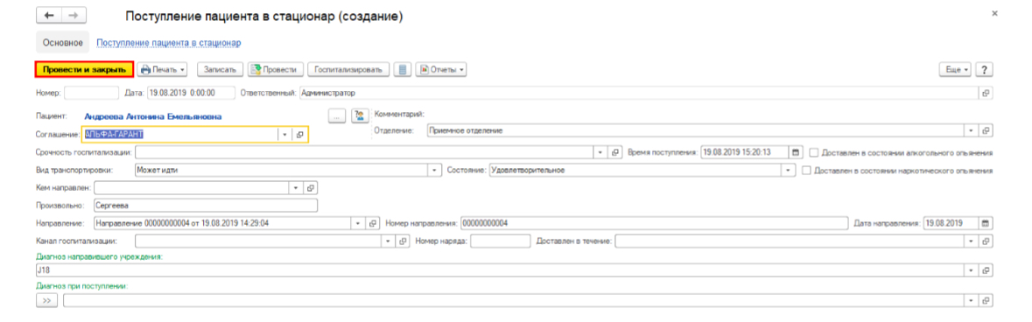Click the ellipsis button to select the patient
The image size is (1032, 322).
(x=336, y=115)
